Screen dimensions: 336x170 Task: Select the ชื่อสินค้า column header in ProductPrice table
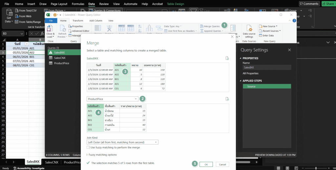click(x=112, y=106)
